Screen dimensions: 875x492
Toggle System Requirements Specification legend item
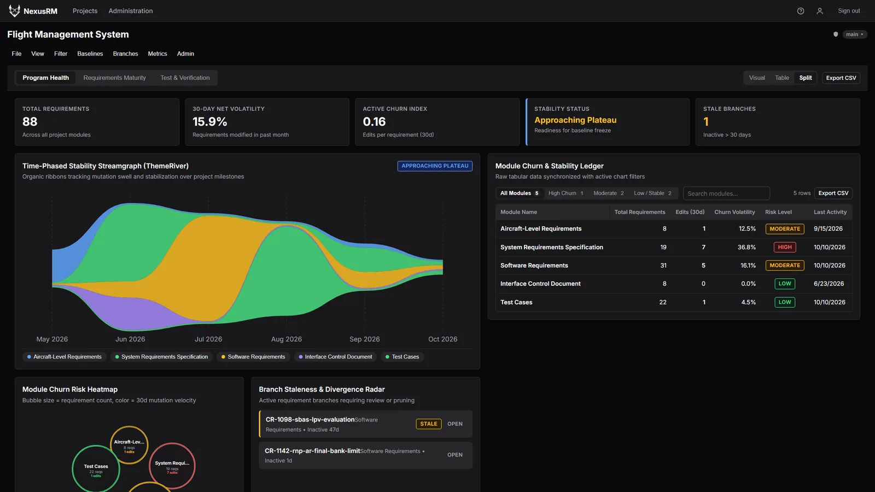(161, 357)
